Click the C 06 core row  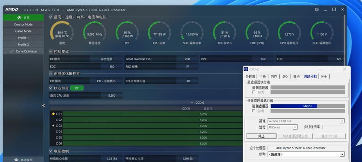tap(146, 143)
